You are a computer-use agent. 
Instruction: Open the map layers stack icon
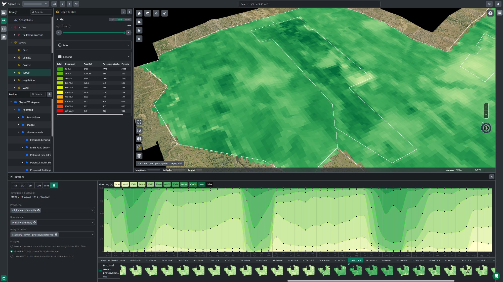tap(139, 156)
